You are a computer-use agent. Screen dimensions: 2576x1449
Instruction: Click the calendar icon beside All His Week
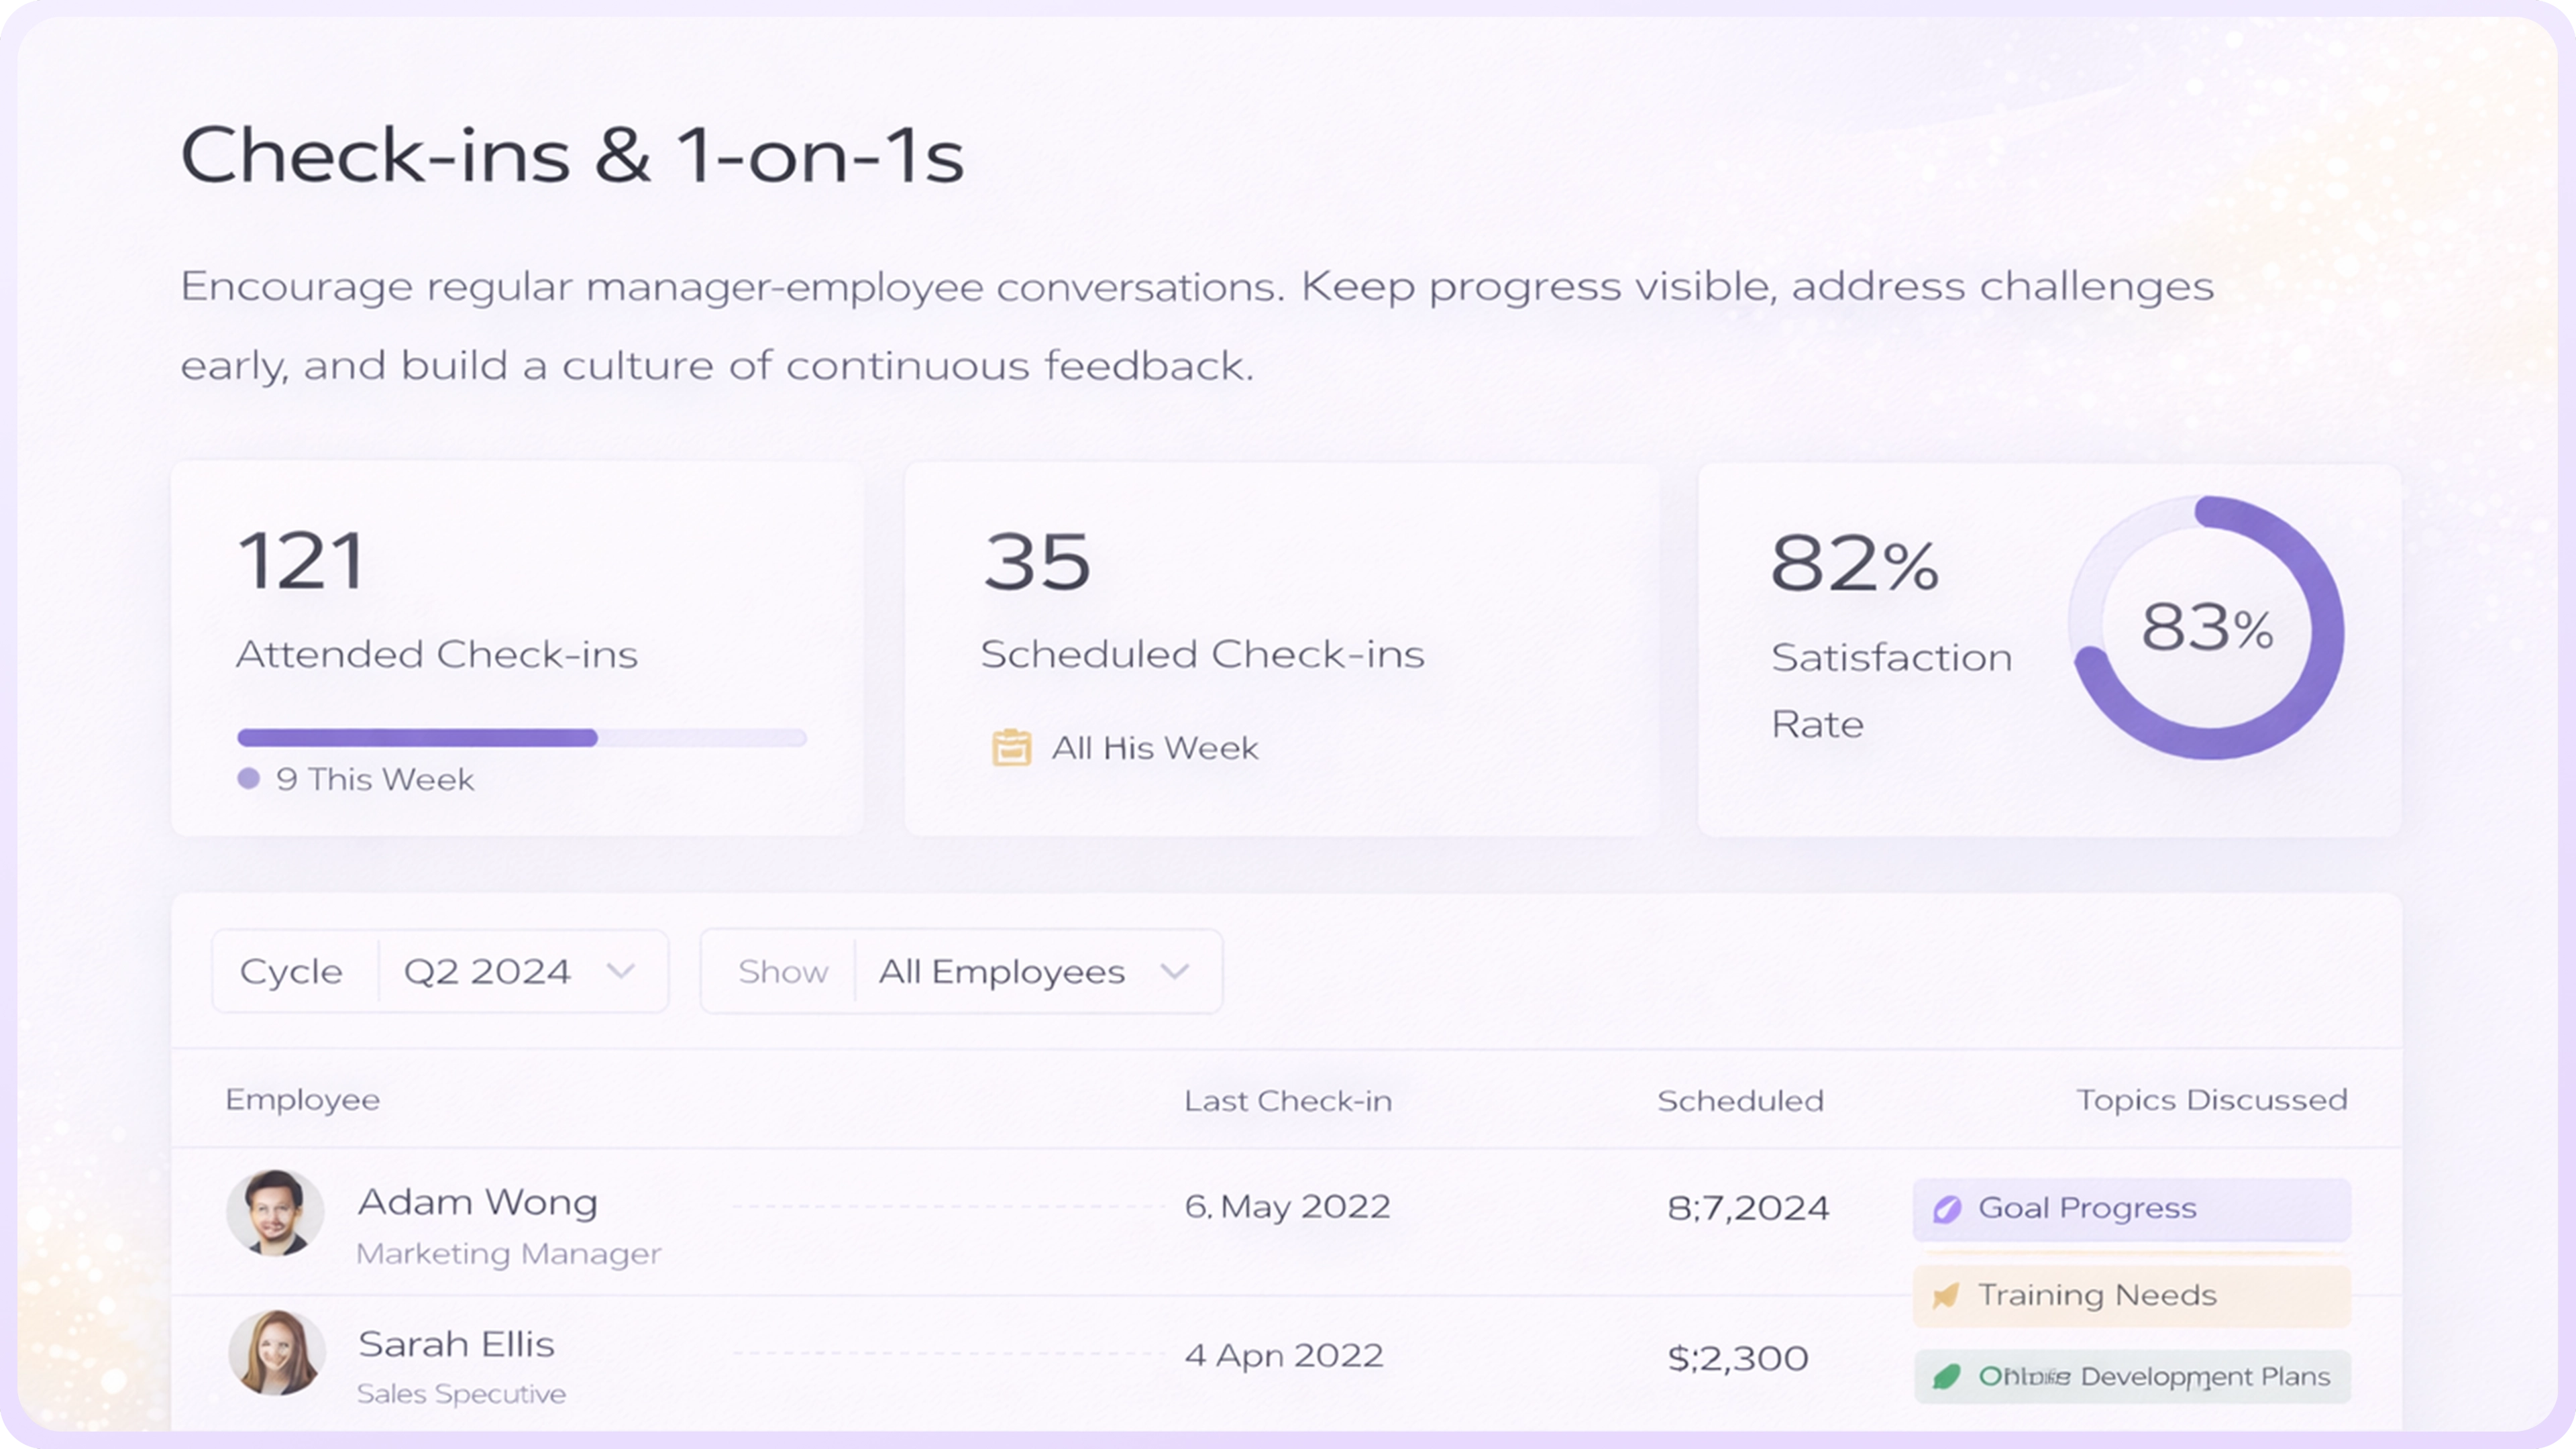(x=1012, y=747)
